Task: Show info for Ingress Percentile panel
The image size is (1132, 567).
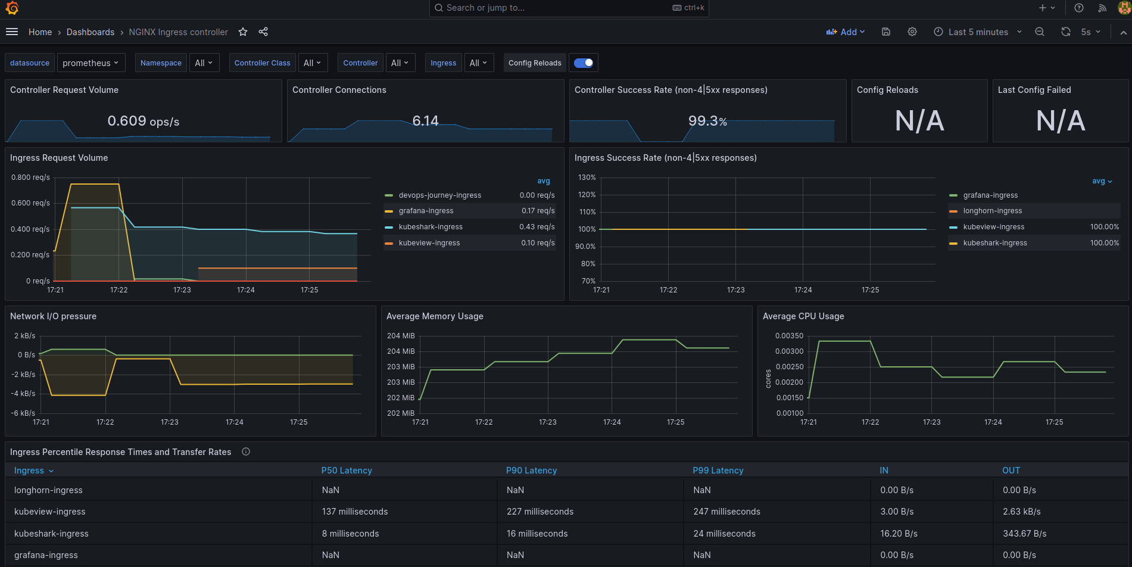Action: click(x=246, y=452)
